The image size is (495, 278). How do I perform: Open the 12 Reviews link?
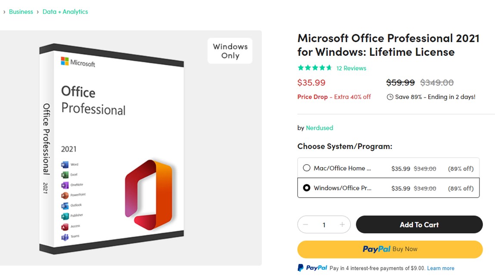[x=351, y=68]
